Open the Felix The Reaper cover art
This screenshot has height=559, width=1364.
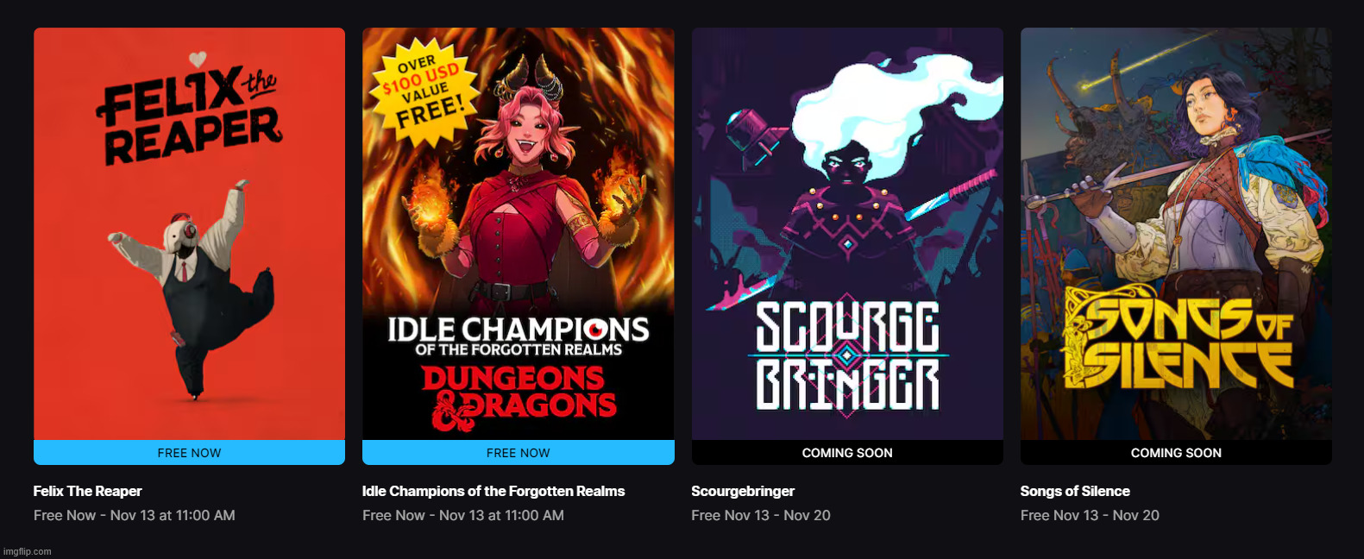tap(189, 234)
